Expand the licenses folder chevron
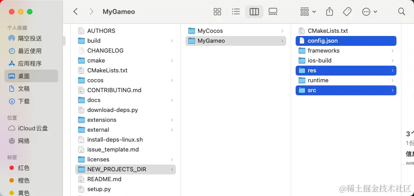This screenshot has height=196, width=414. [172, 159]
